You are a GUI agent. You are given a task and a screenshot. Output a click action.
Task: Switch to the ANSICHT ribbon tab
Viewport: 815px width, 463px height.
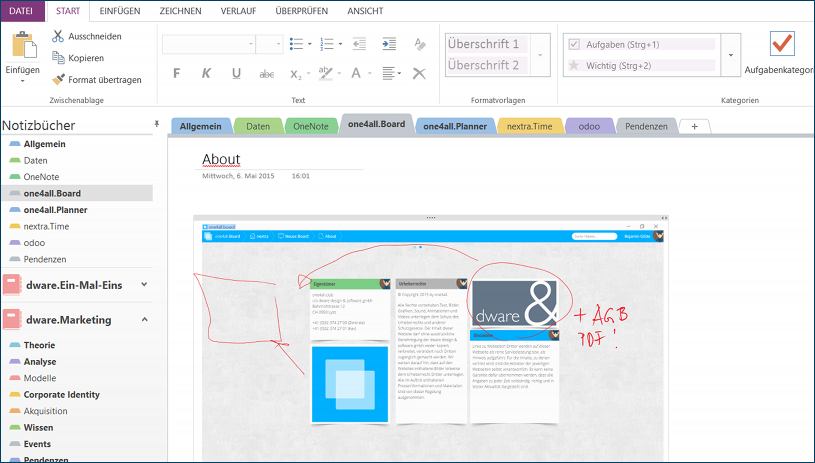click(365, 11)
